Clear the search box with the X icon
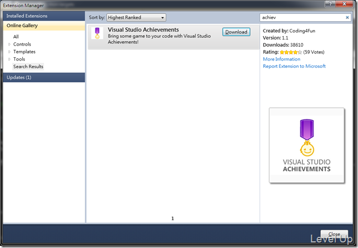 347,17
